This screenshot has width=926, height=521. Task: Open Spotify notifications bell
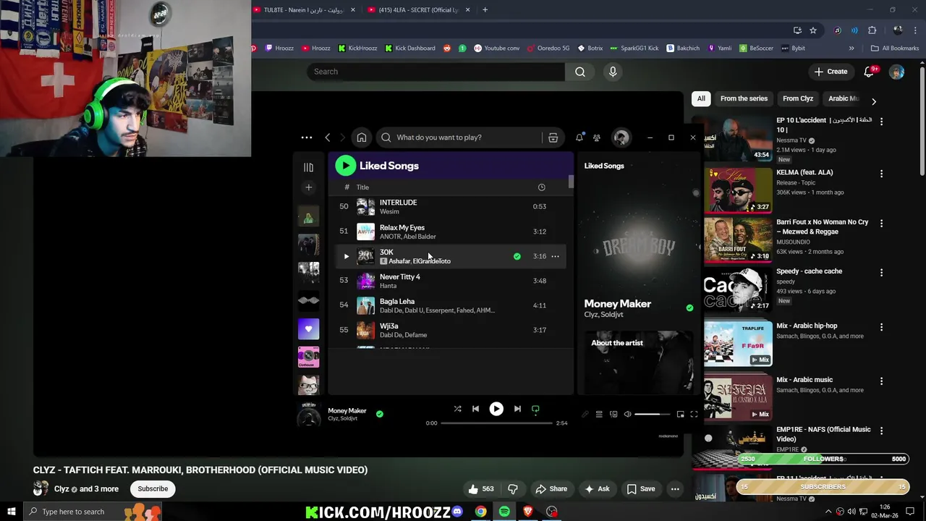[579, 137]
